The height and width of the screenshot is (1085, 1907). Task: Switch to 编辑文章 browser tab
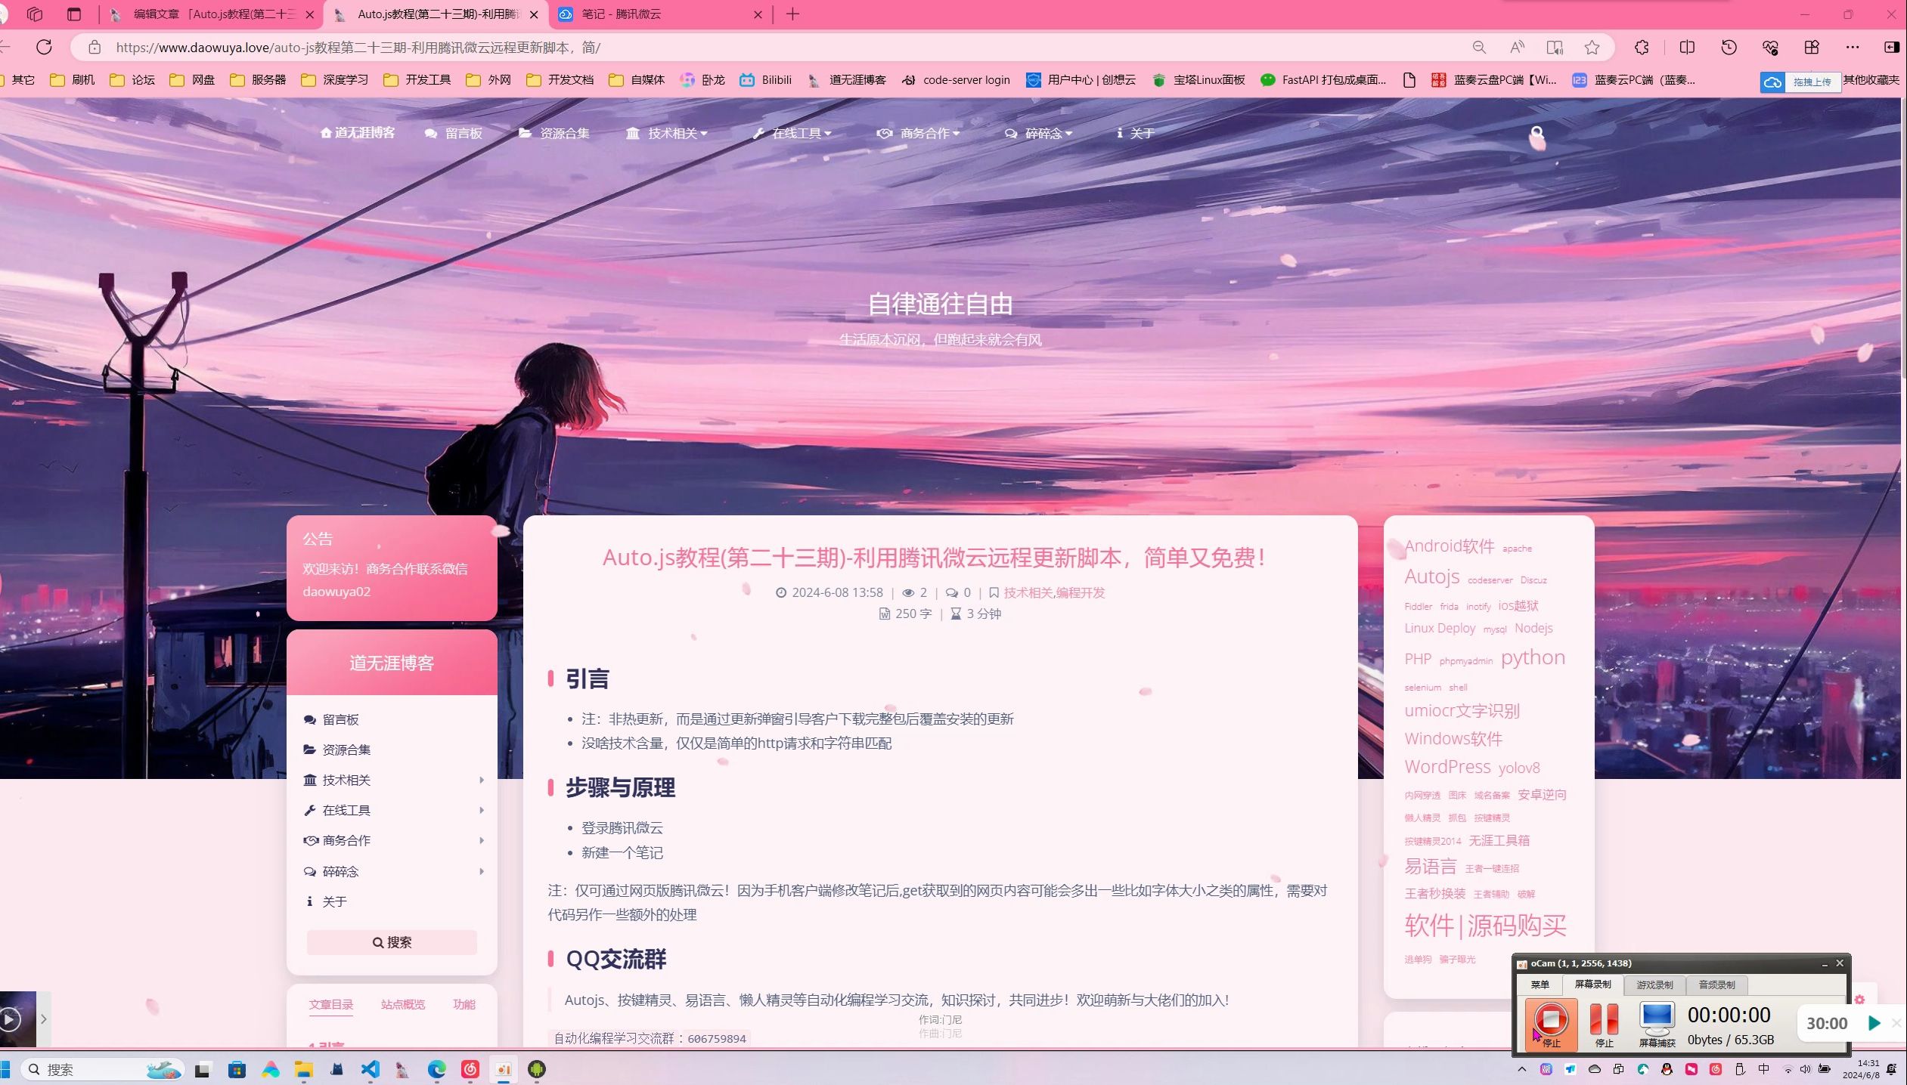(x=213, y=14)
